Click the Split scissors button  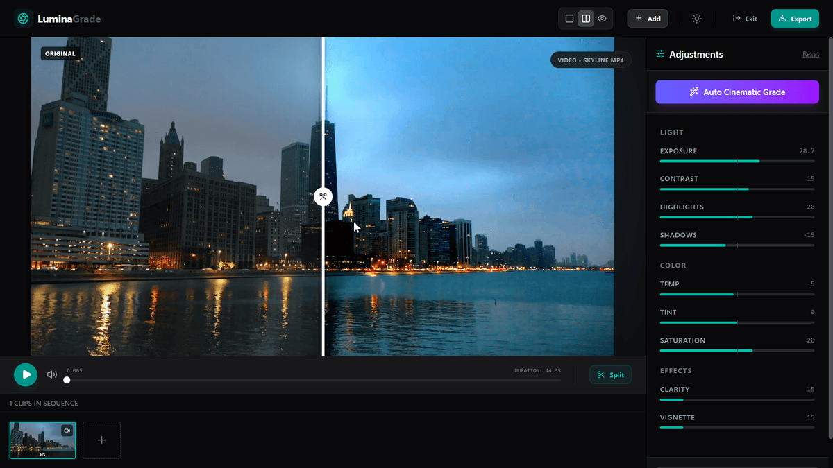click(610, 374)
